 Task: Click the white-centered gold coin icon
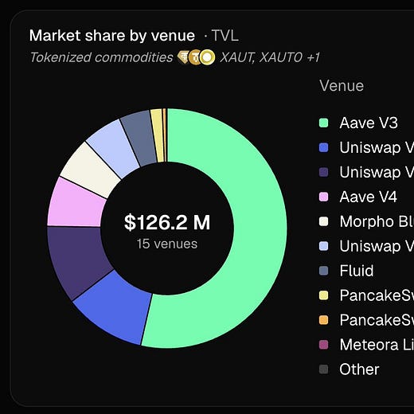pos(207,57)
